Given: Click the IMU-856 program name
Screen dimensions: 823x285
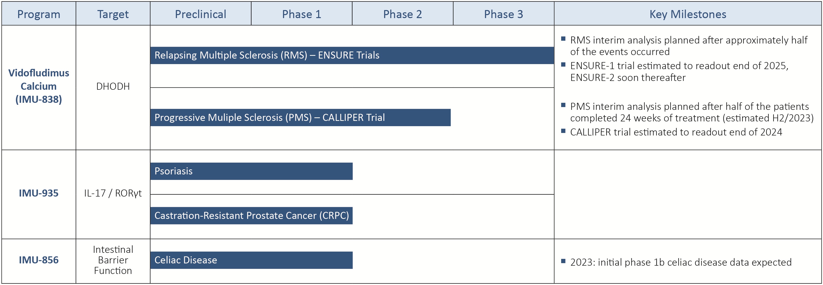Looking at the screenshot, I should (x=39, y=260).
